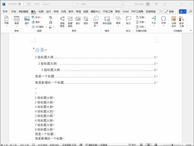This screenshot has width=194, height=146.
Task: Switch to the 百度网盘 tab
Action: (151, 12)
